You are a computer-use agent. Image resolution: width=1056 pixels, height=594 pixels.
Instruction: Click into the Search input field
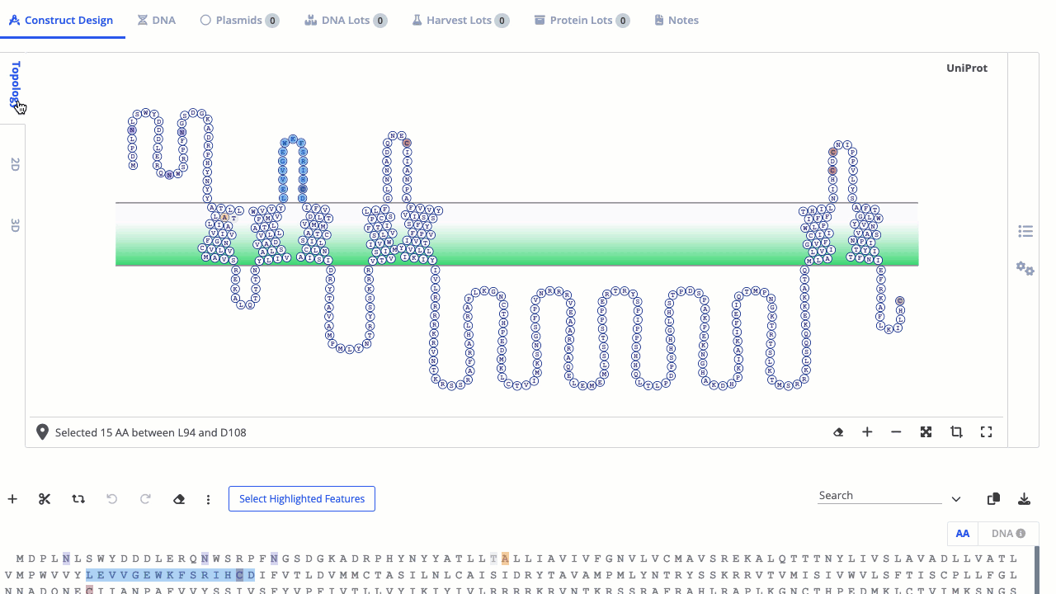(x=879, y=496)
